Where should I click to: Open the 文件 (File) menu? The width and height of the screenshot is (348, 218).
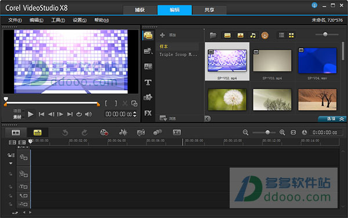coord(15,20)
